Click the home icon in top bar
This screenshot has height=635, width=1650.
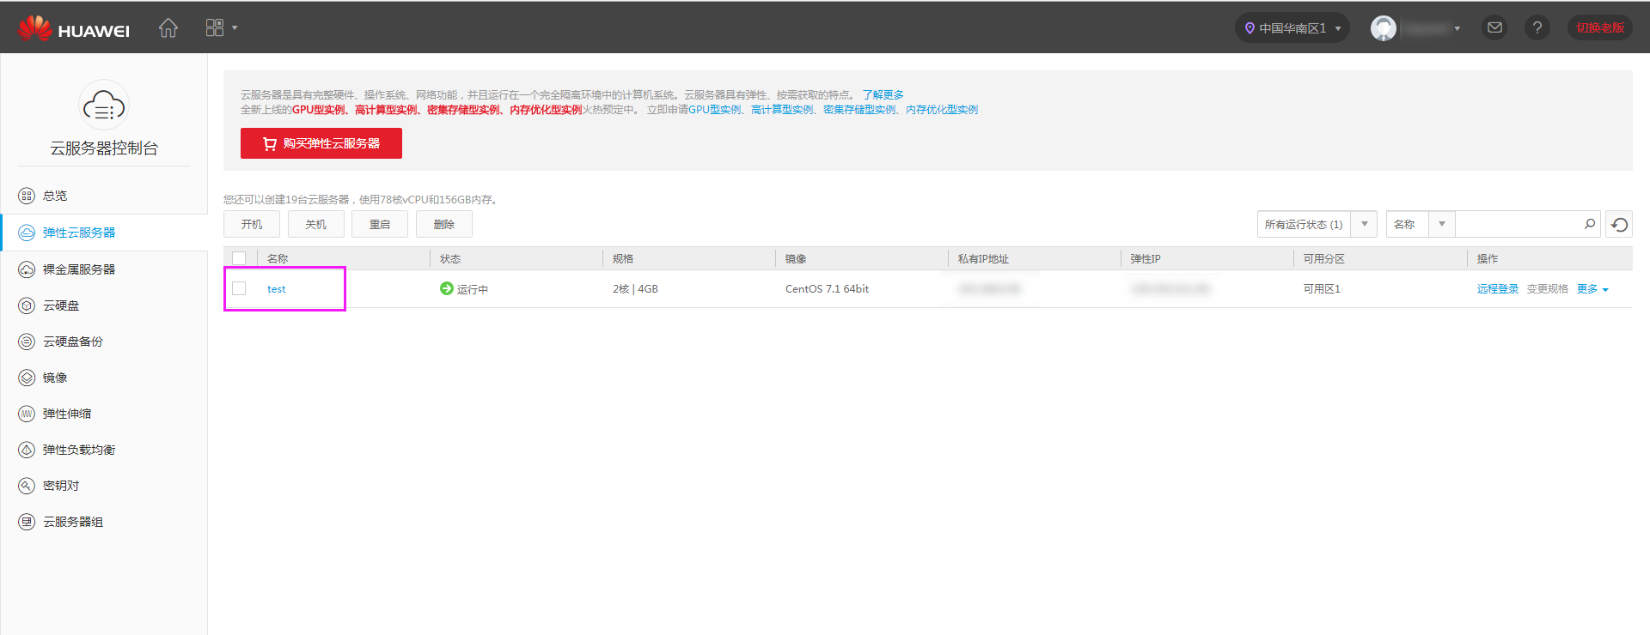(x=168, y=28)
